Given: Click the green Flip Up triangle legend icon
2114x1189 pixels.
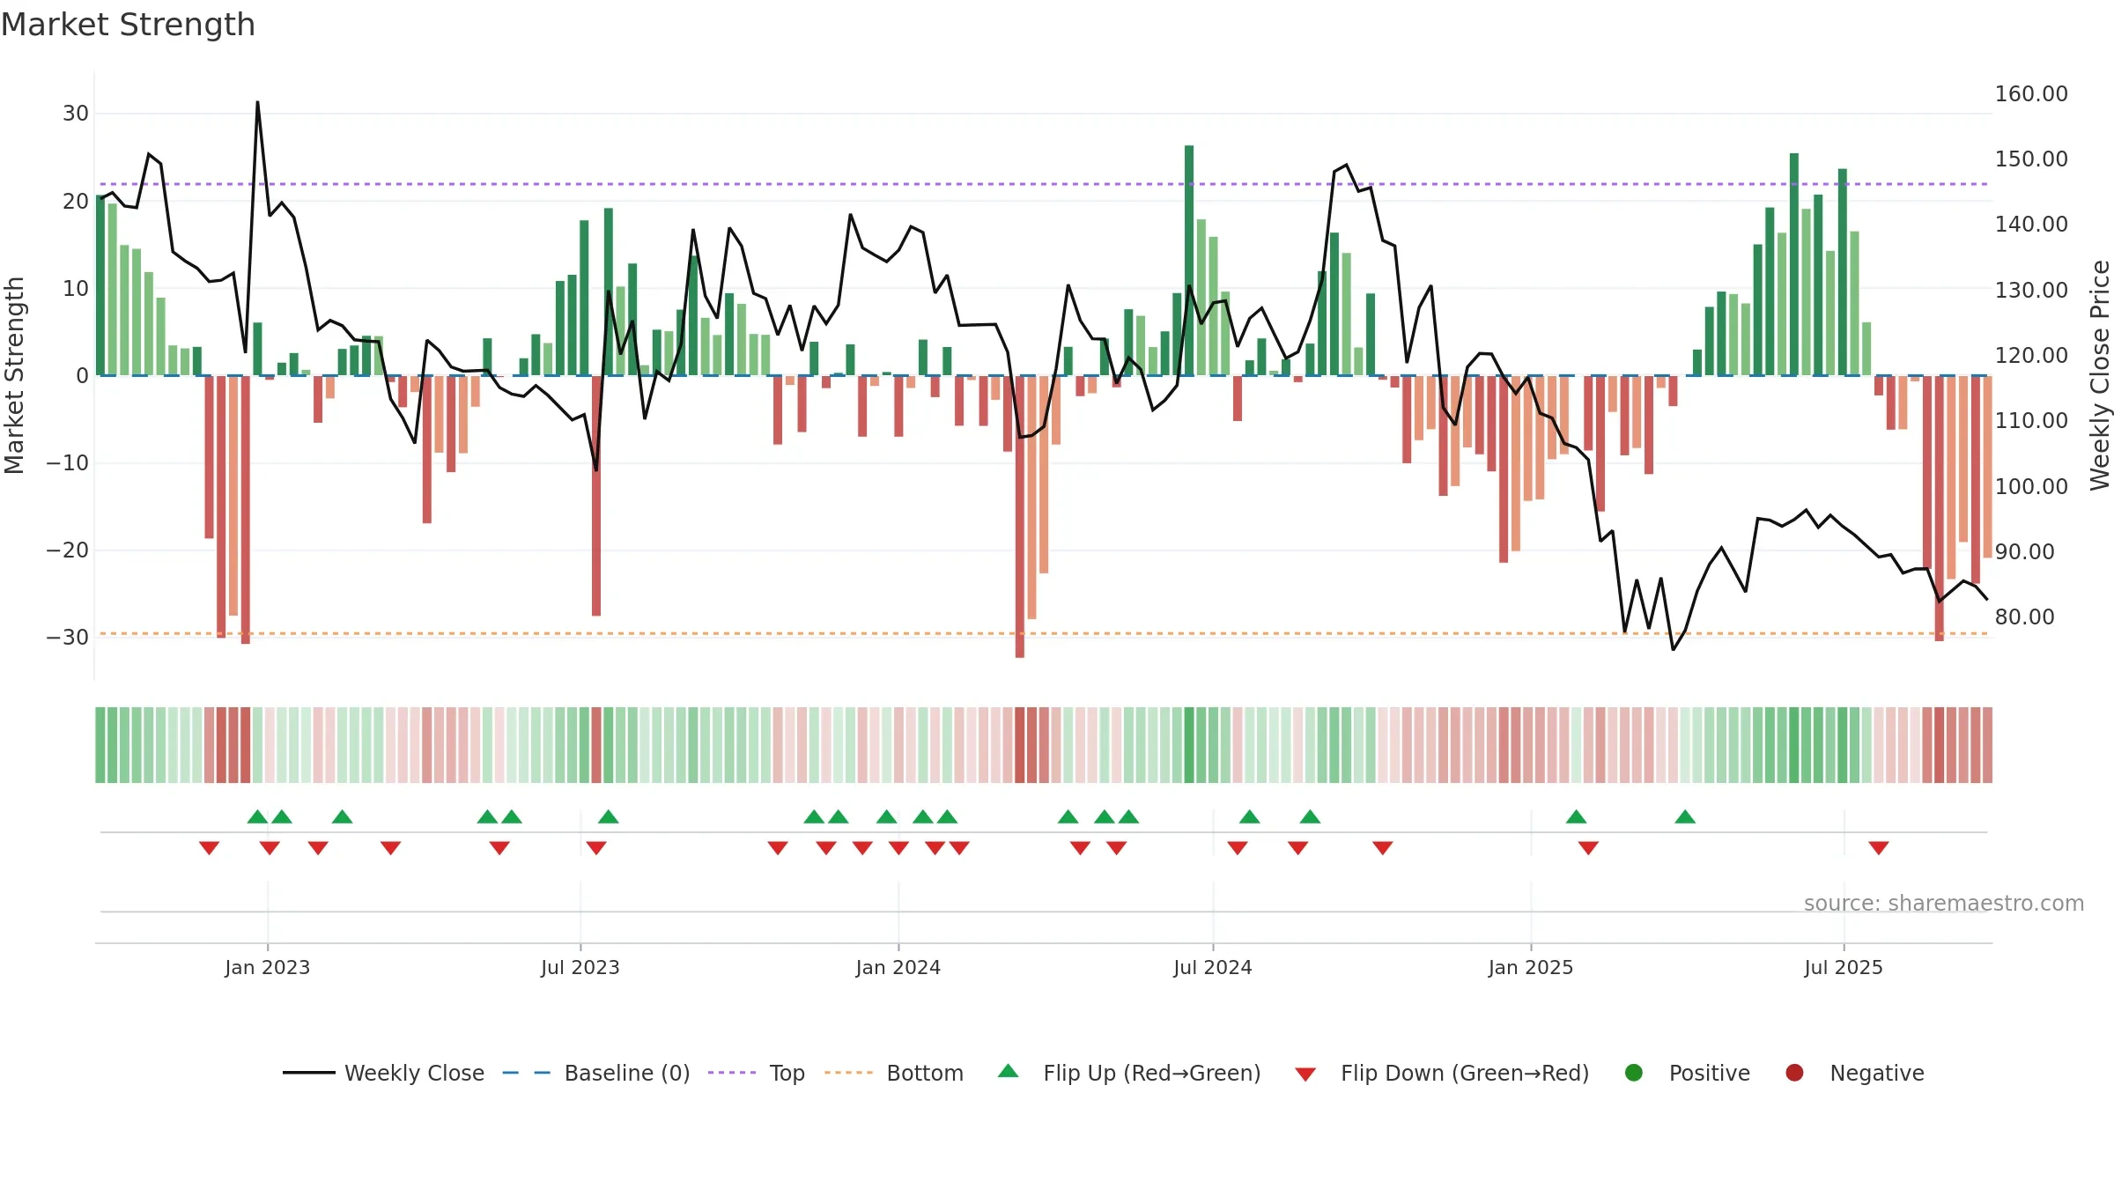Looking at the screenshot, I should tap(1009, 1071).
